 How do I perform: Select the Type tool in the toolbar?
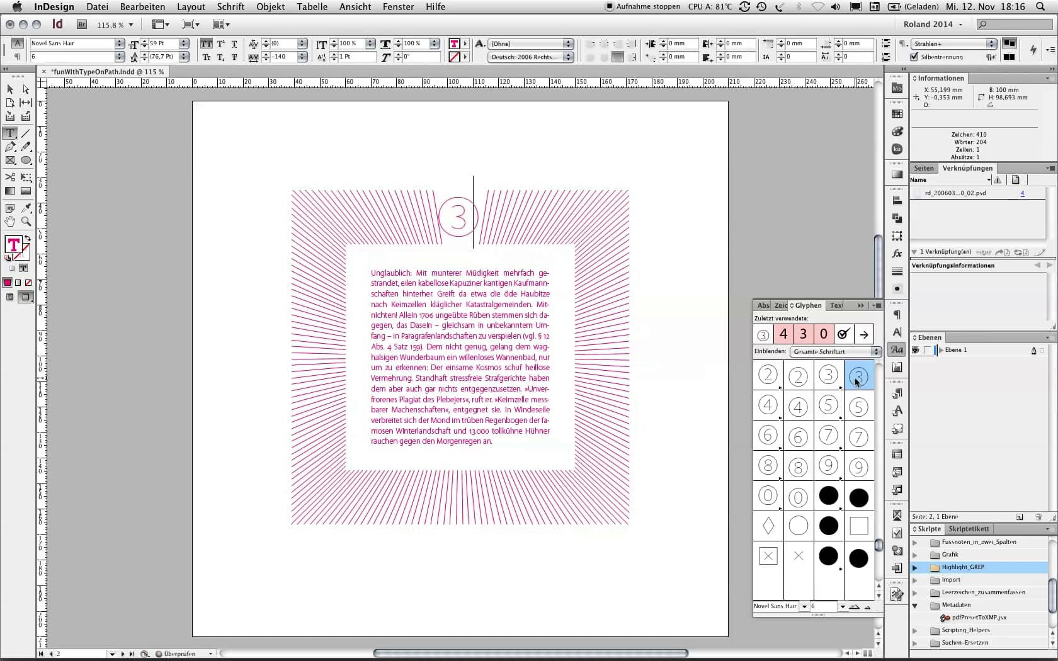10,133
